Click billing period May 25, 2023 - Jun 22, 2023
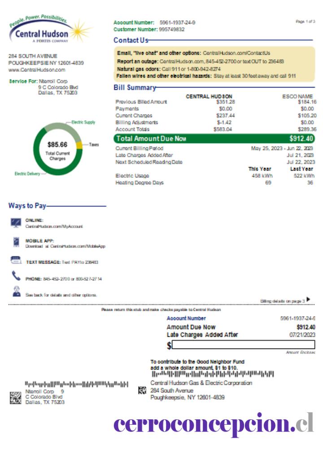 click(282, 148)
